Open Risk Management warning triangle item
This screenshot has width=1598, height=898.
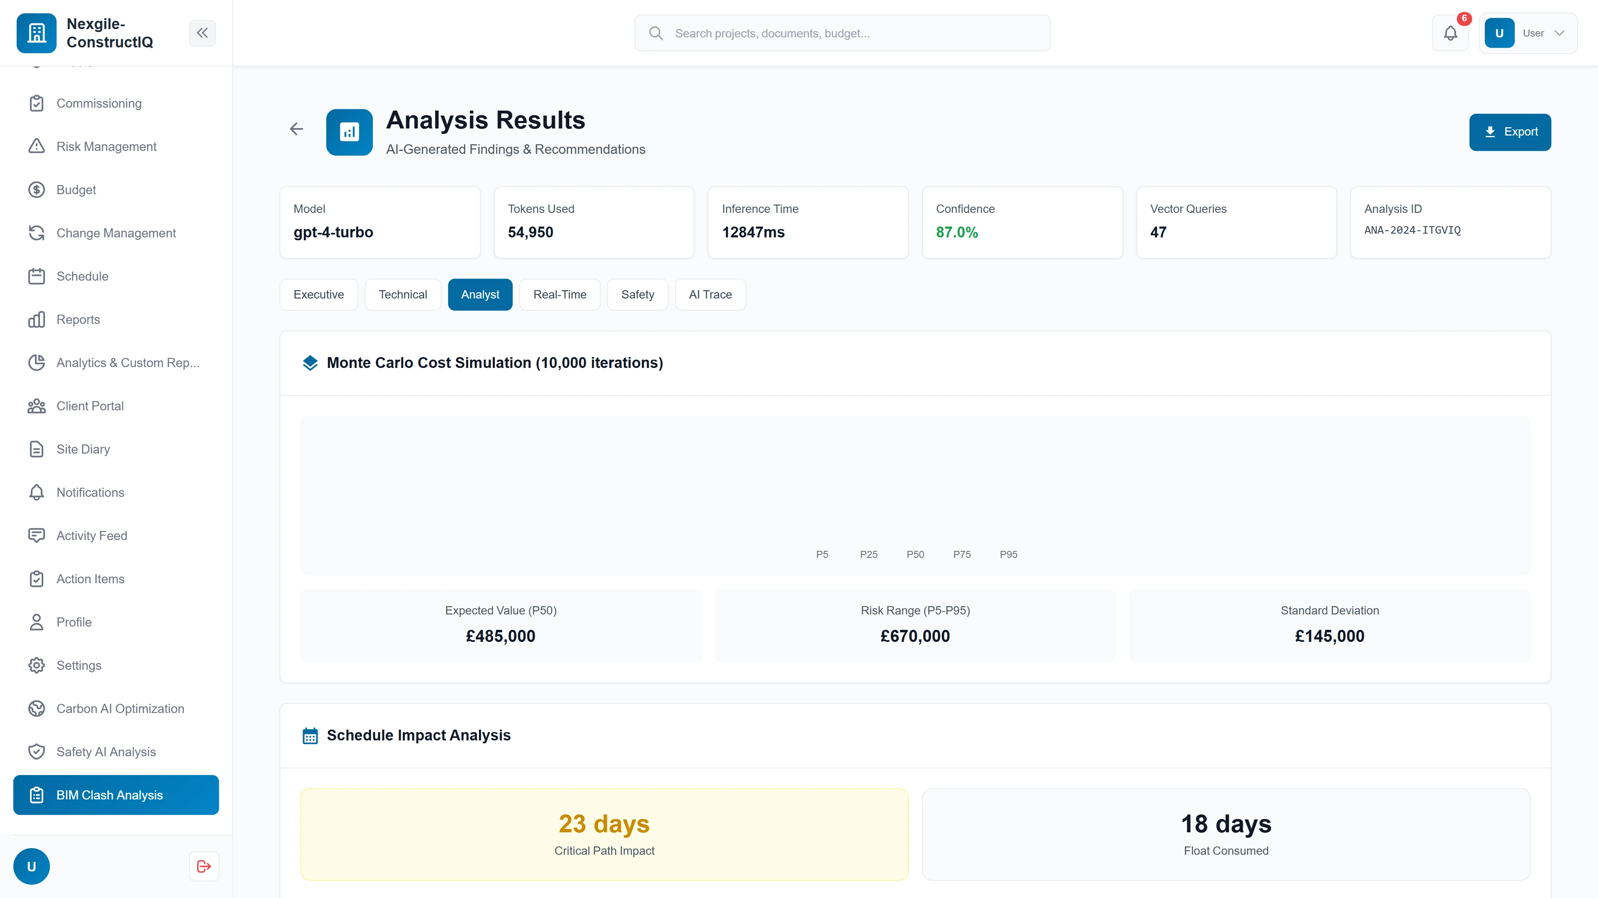106,146
